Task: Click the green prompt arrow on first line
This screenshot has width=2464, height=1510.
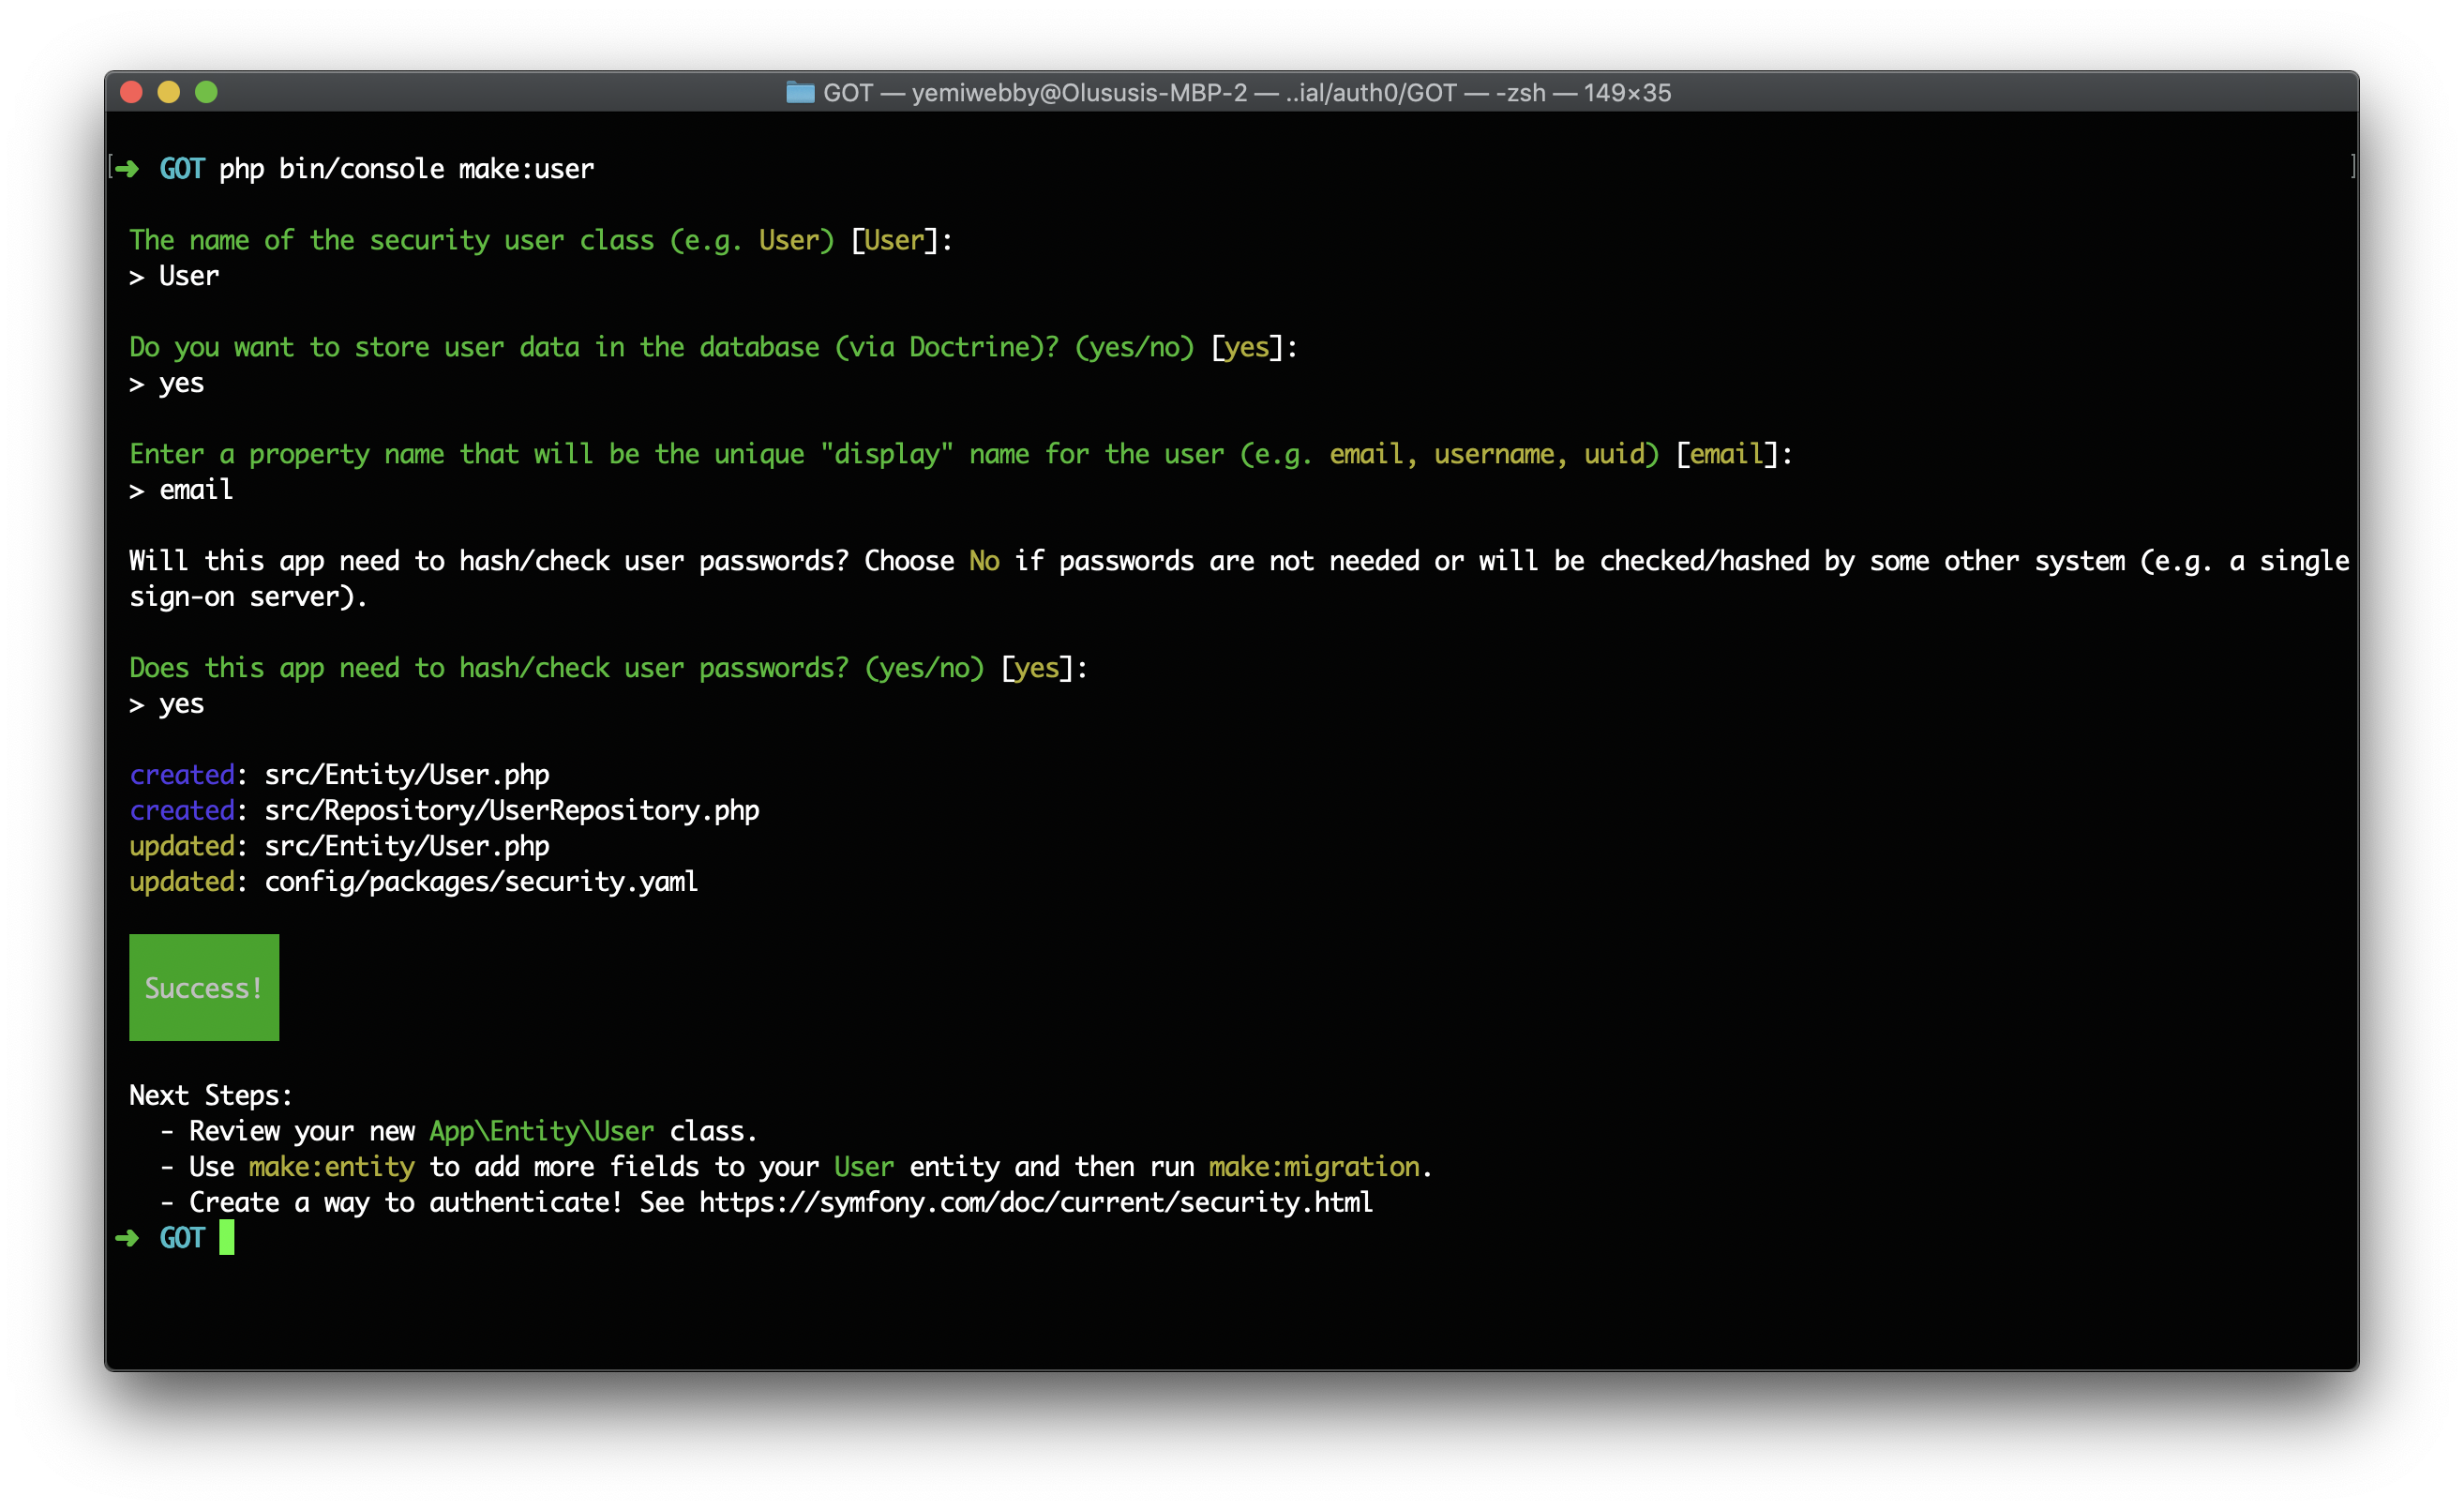Action: coord(127,168)
